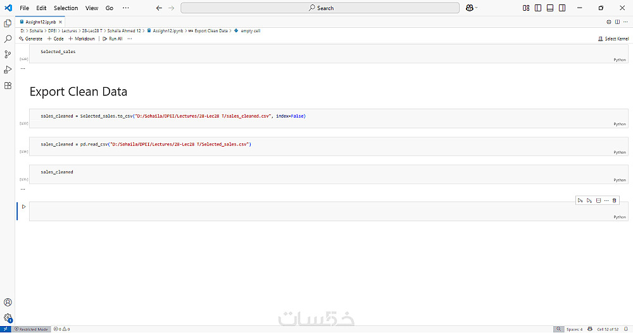Open the Source Control view
Viewport: 633px width, 333px height.
click(8, 54)
